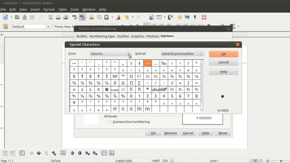
Task: Switch to the Position tab
Action: [153, 36]
